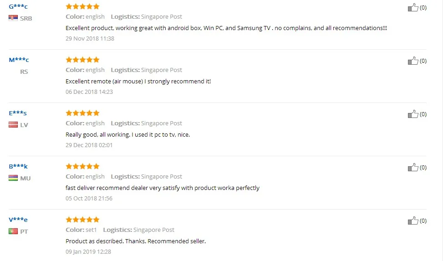The width and height of the screenshot is (443, 261).
Task: Click the Portugal flag beside PT
Action: (13, 231)
